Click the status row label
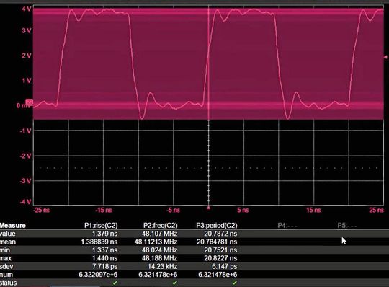The height and width of the screenshot is (287, 389). 9,283
